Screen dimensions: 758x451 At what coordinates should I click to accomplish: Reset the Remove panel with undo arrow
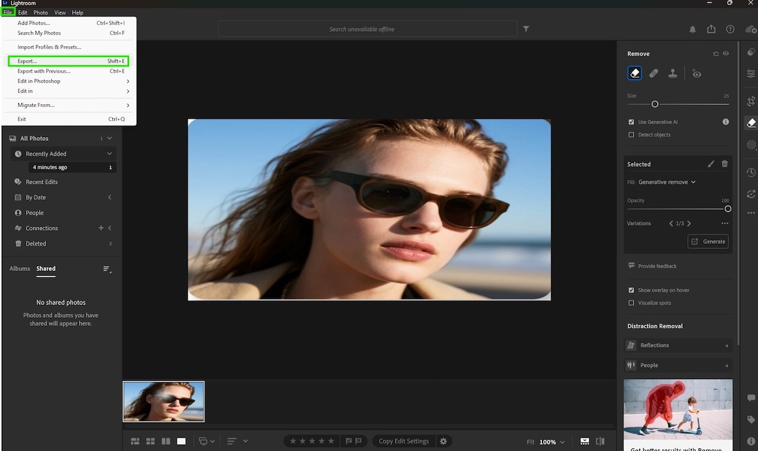pos(716,54)
